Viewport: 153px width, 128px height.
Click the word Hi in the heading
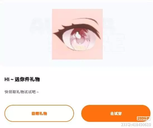click(7, 80)
